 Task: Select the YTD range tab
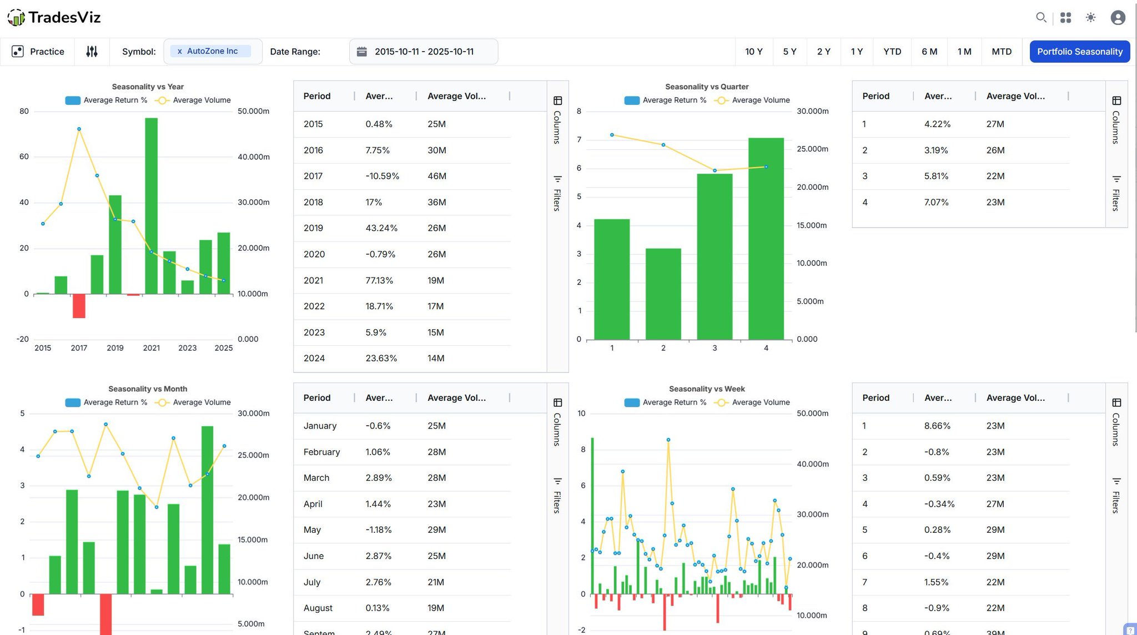[892, 52]
